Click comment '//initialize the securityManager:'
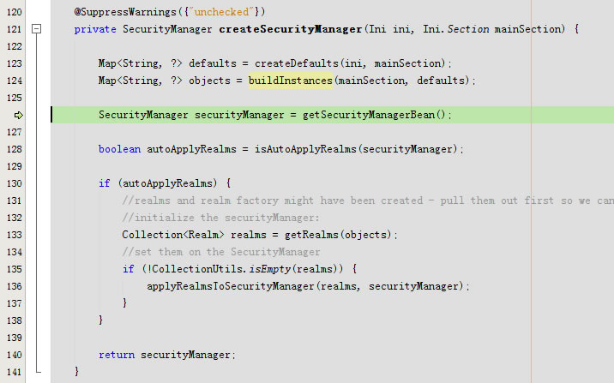Screen dimensions: 614x383 [x=221, y=218]
